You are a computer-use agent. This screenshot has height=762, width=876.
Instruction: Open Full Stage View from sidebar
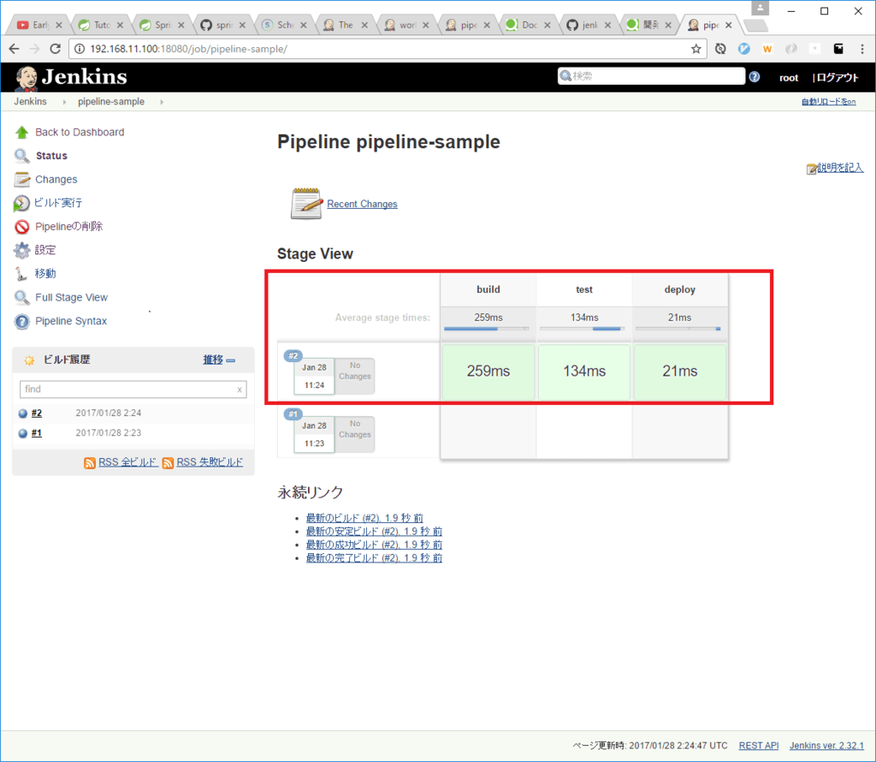pos(71,297)
